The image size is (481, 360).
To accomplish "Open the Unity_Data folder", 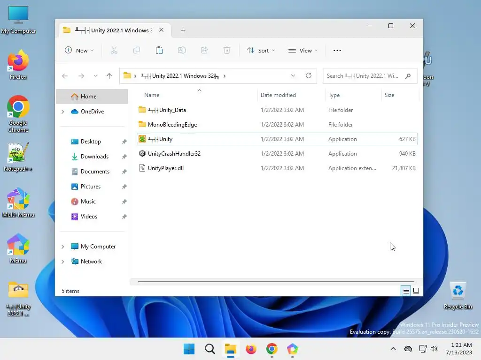I will click(277, 110).
